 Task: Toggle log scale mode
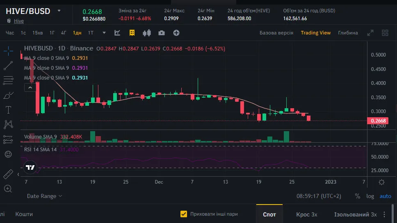(x=370, y=196)
